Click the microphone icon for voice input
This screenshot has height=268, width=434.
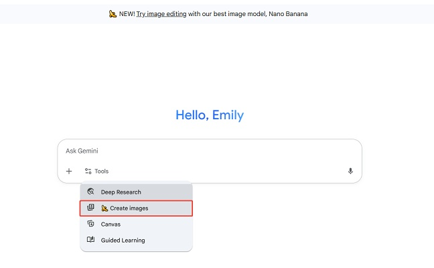350,172
